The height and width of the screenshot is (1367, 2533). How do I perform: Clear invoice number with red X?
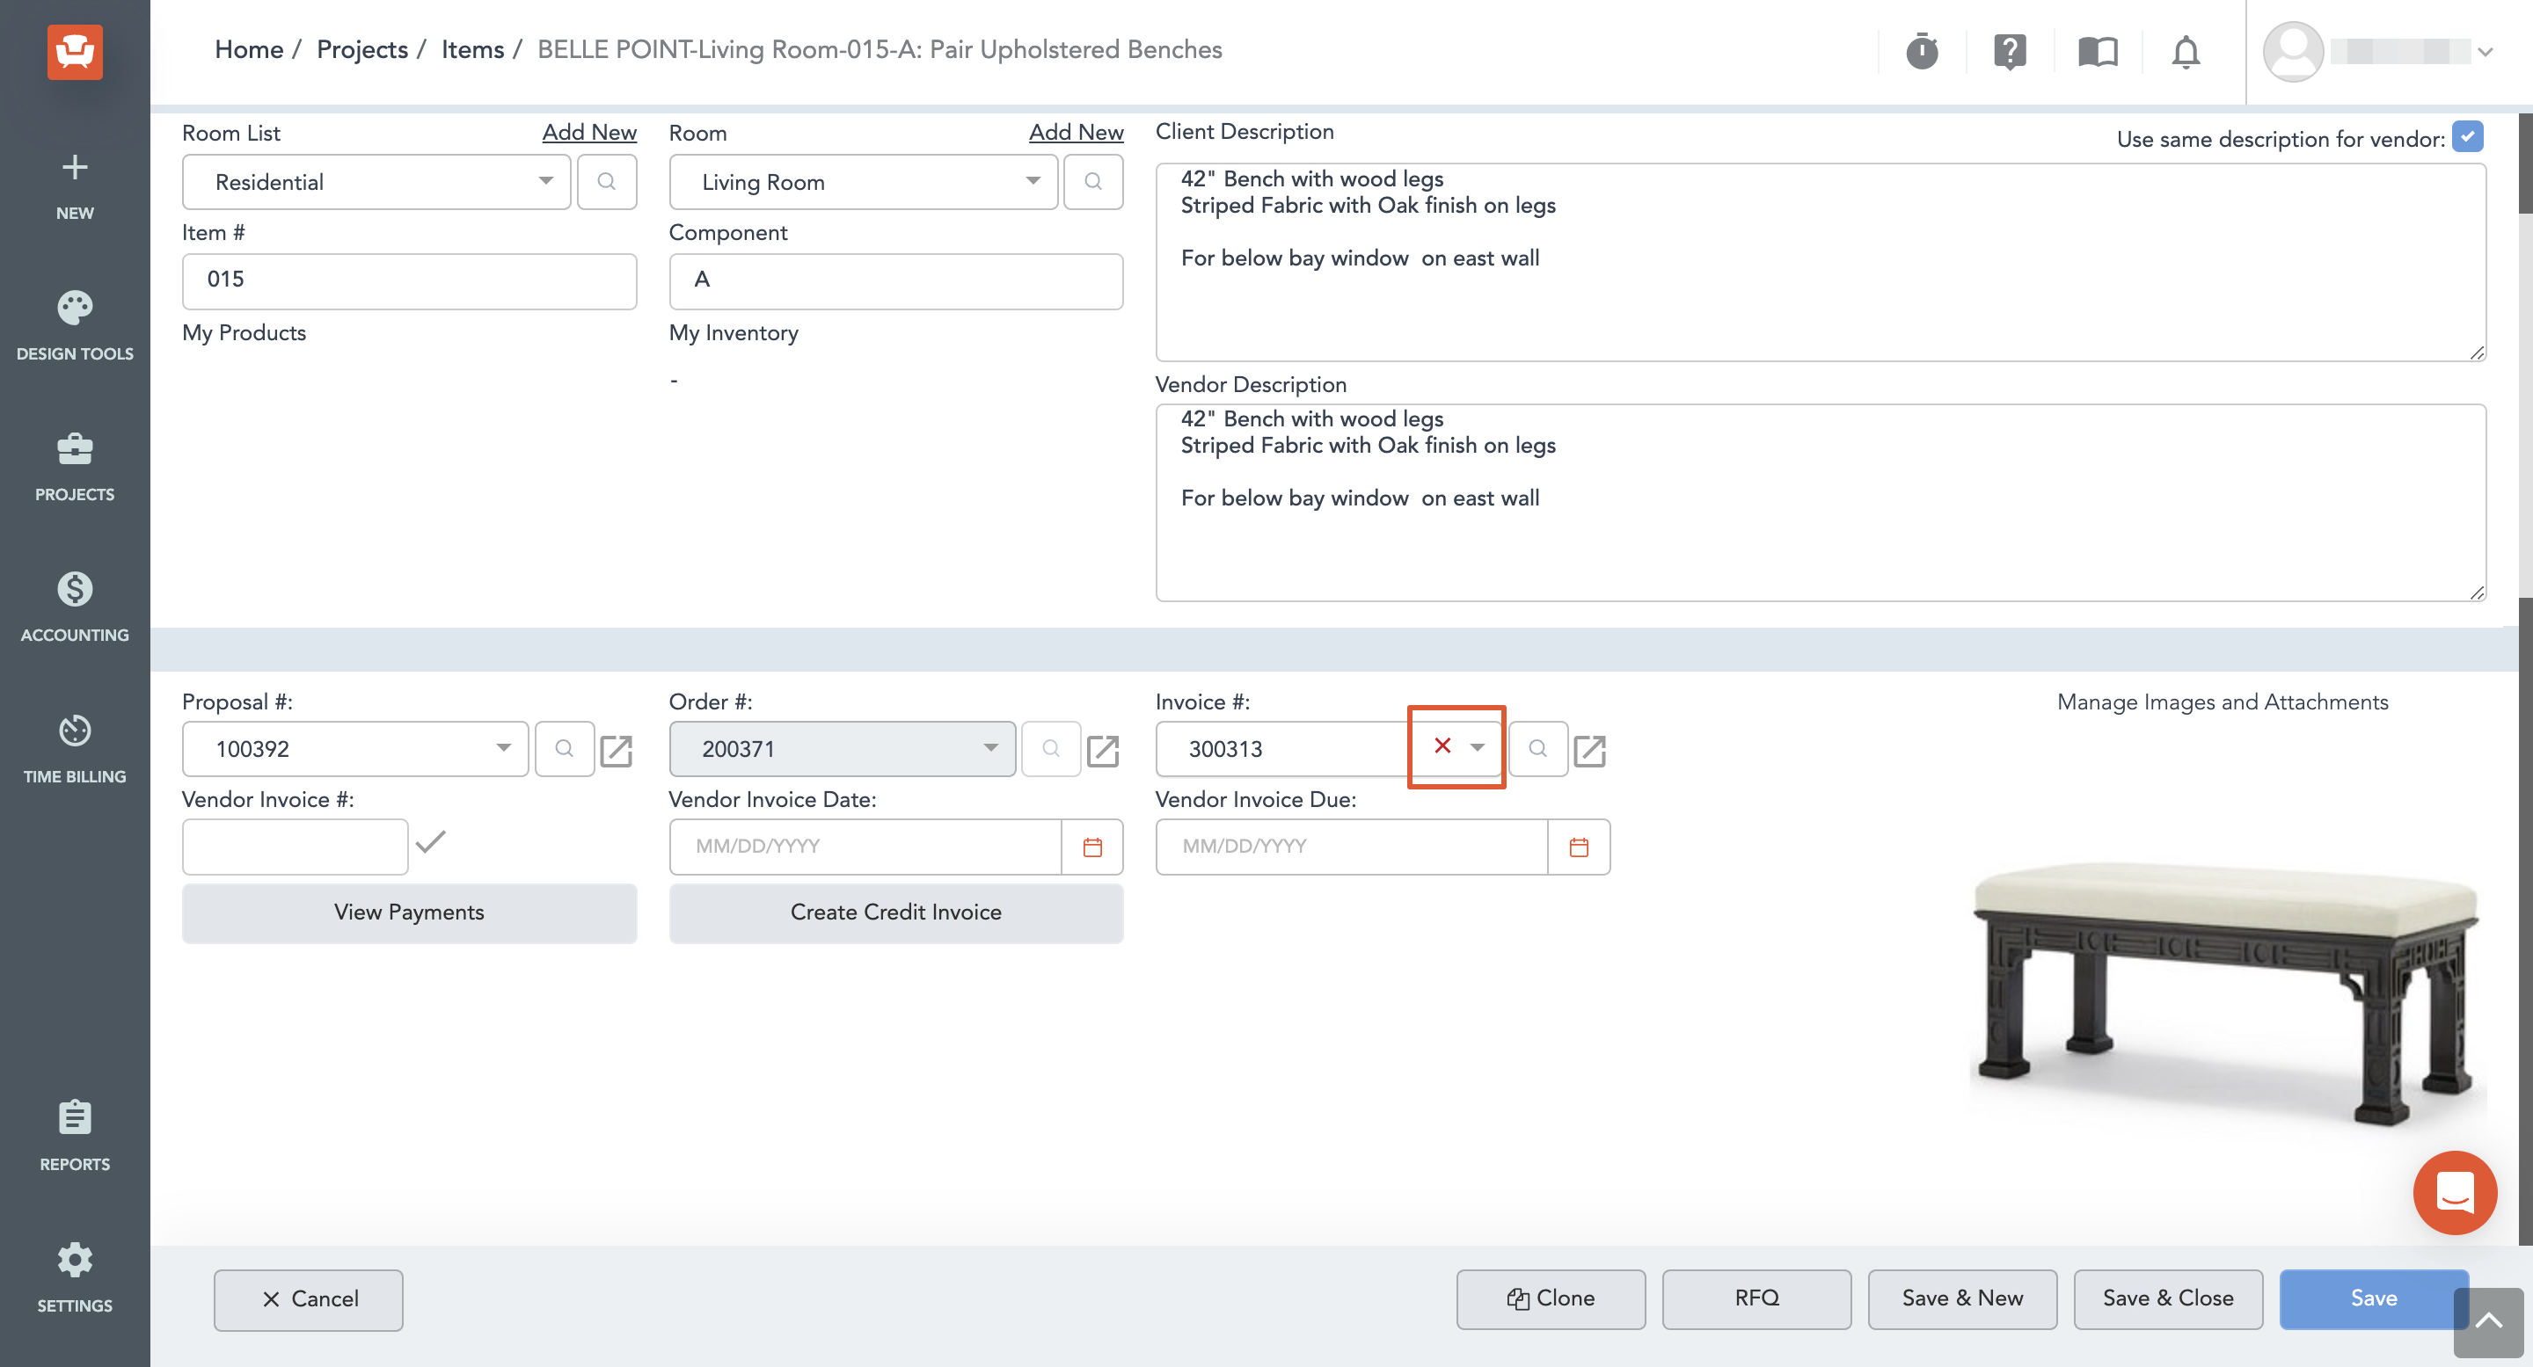(x=1442, y=745)
